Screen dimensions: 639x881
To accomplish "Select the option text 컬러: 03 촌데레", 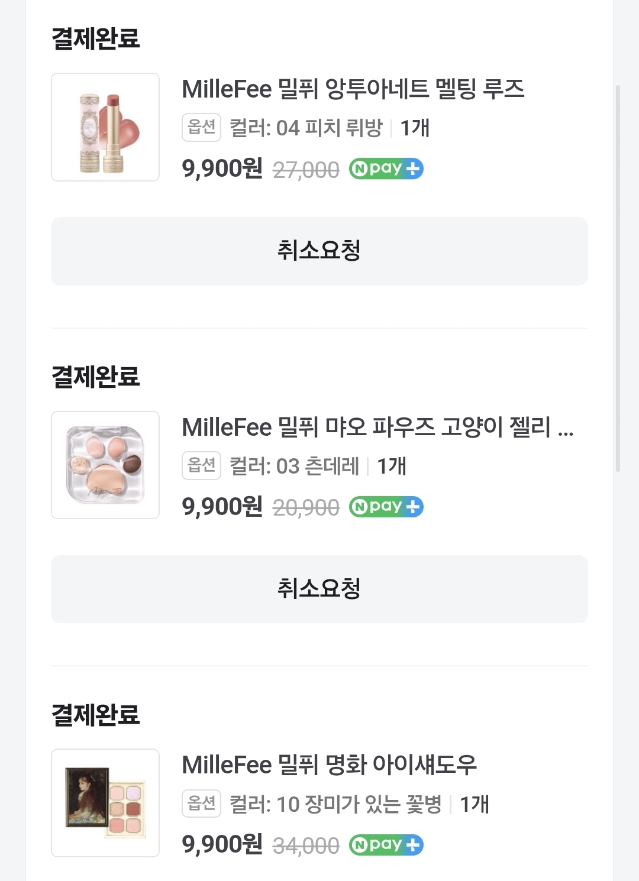I will coord(294,467).
